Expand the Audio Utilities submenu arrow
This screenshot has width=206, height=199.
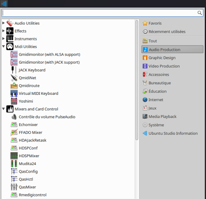point(3,23)
